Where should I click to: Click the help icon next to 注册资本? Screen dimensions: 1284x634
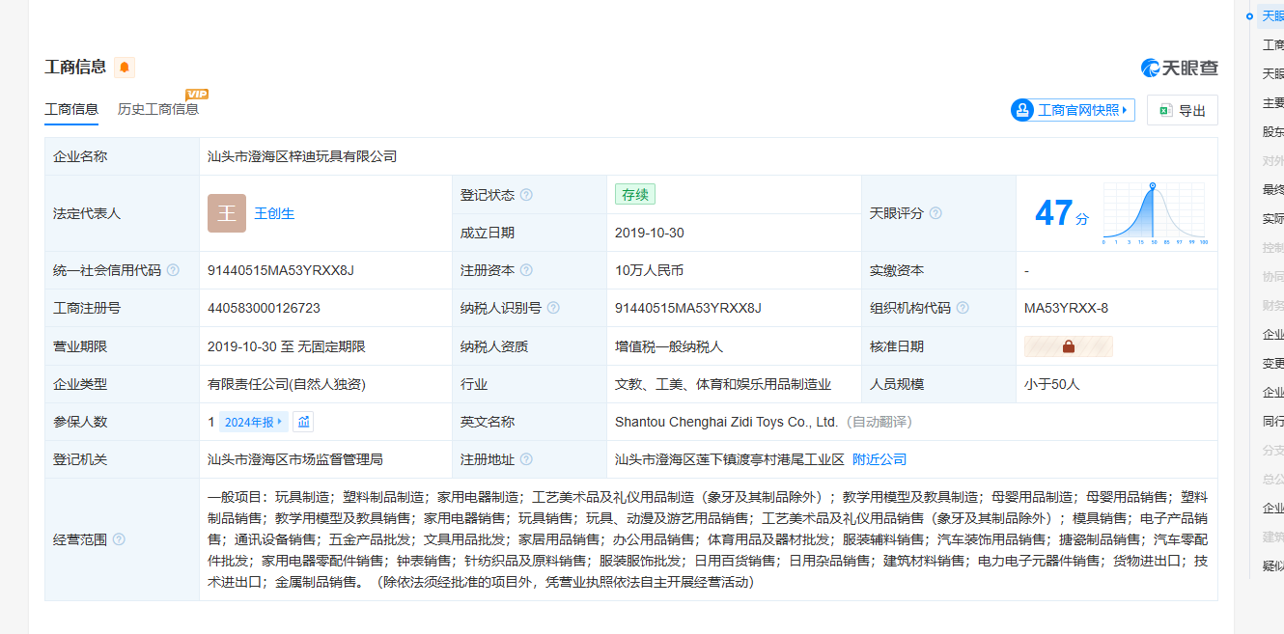[x=526, y=270]
